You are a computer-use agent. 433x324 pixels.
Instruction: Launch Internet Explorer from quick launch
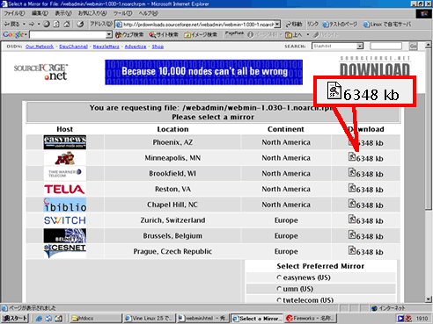(39, 319)
